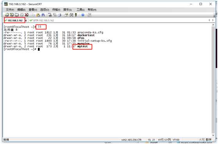
Task: Click the Paste clipboard toolbar icon
Action: tap(38, 15)
